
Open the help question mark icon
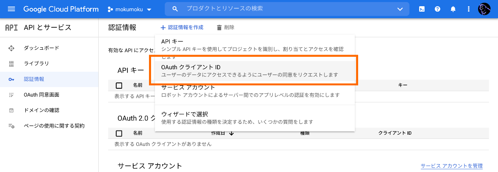[x=437, y=9]
